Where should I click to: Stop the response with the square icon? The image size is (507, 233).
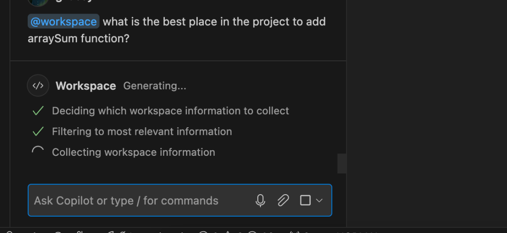[x=305, y=201]
